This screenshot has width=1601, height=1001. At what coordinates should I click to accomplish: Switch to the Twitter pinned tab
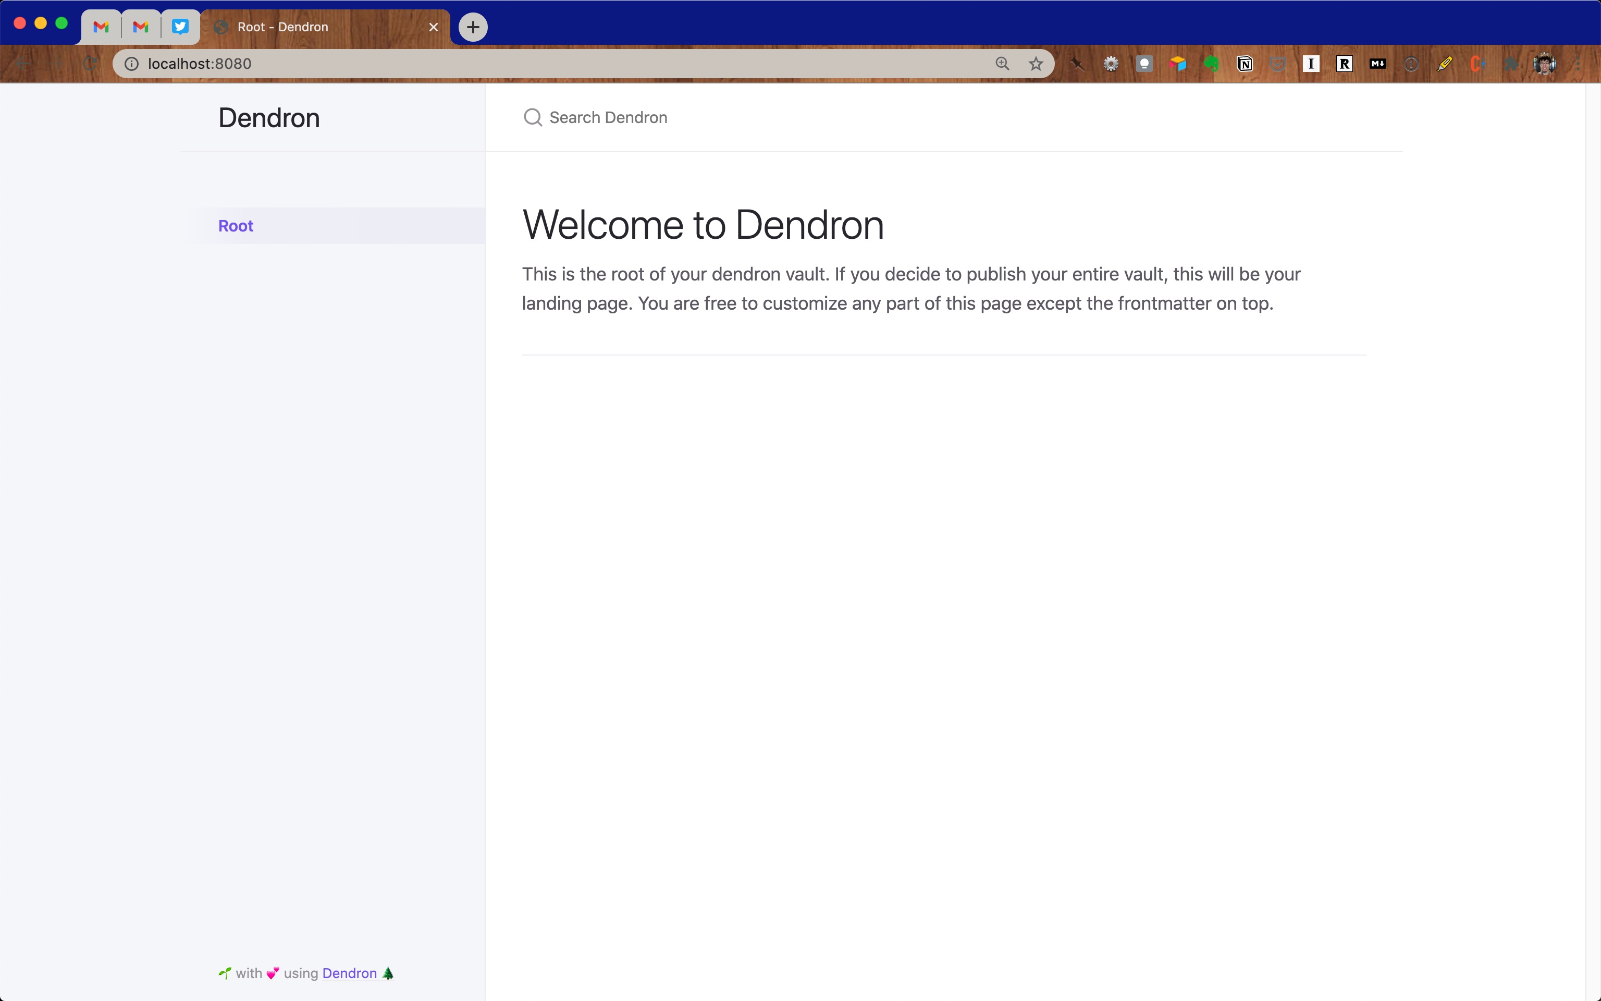180,27
